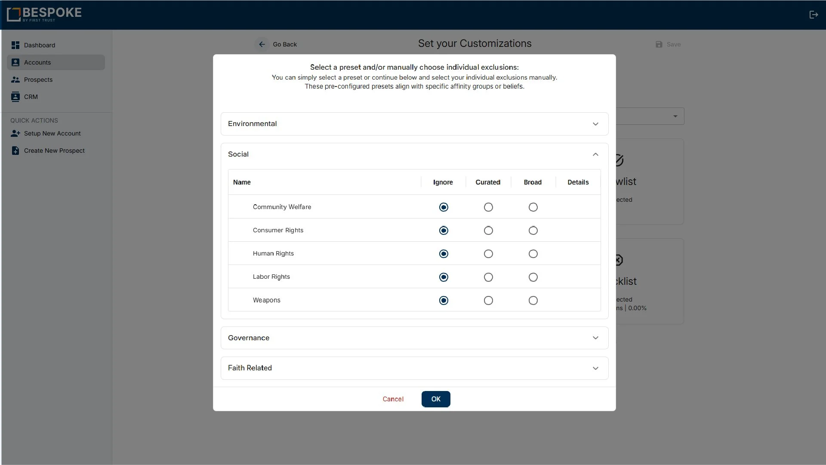Click Cancel to dismiss the dialog
Viewport: 826px width, 465px height.
coord(393,399)
